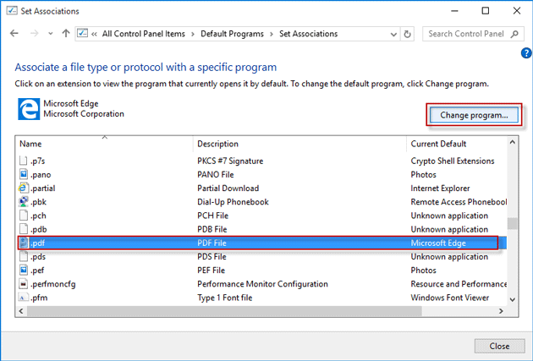The image size is (533, 361).
Task: Click the horizontal scroll right arrow
Action: [x=501, y=311]
